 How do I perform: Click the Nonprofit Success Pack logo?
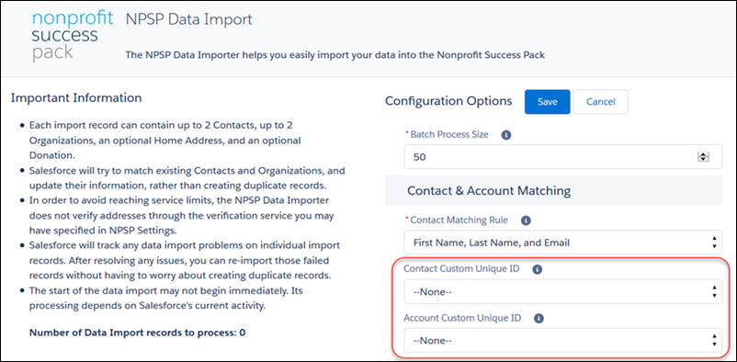pos(73,36)
